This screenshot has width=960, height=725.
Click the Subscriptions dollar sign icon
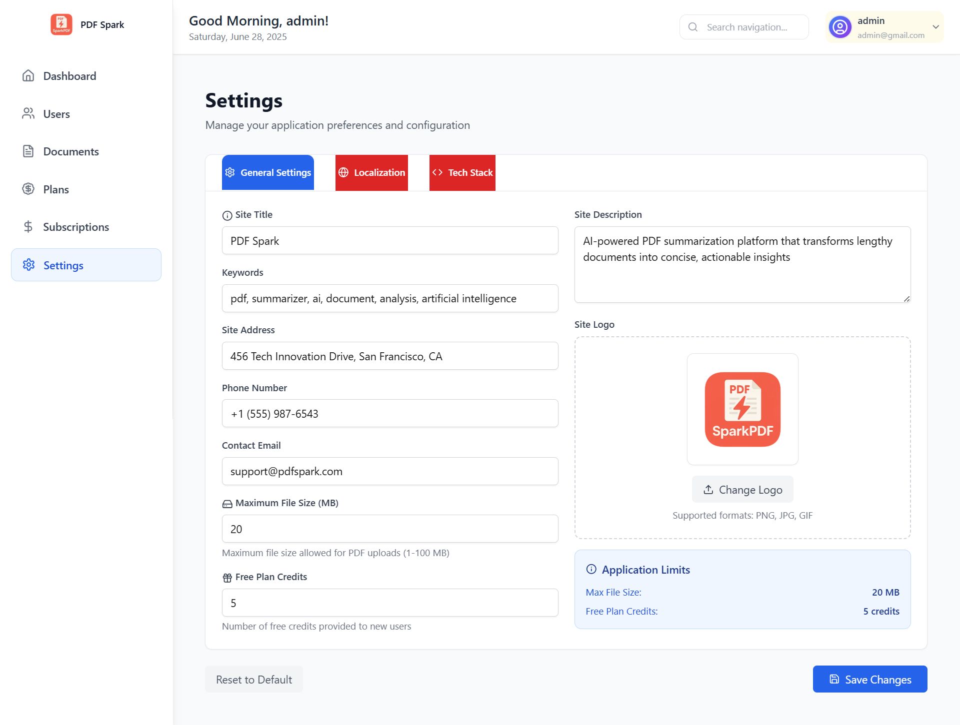point(28,227)
